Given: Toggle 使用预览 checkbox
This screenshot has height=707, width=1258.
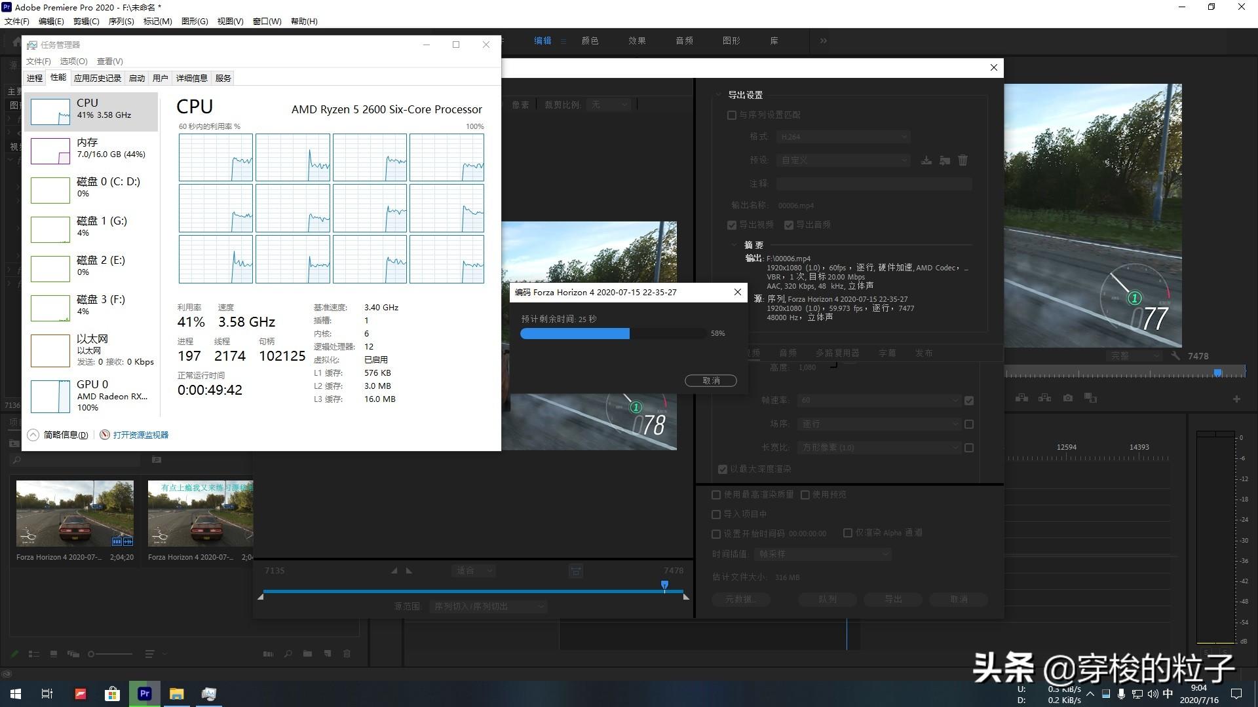Looking at the screenshot, I should [x=805, y=495].
